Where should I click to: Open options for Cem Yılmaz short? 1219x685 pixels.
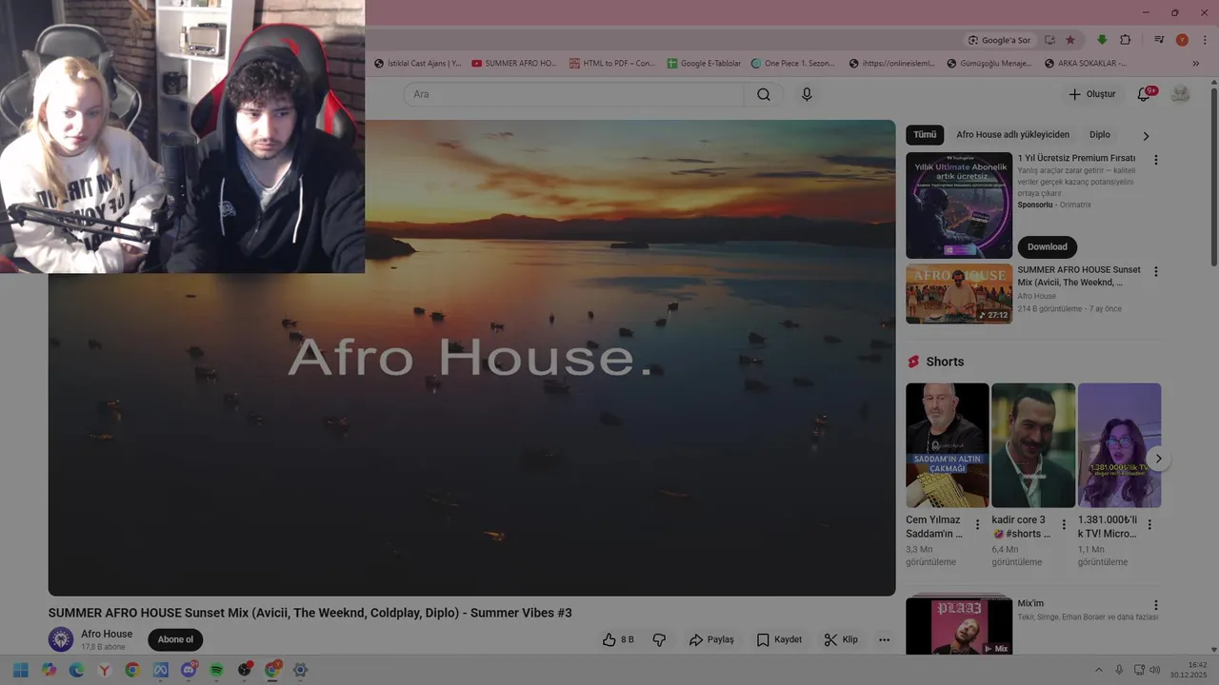pos(977,524)
